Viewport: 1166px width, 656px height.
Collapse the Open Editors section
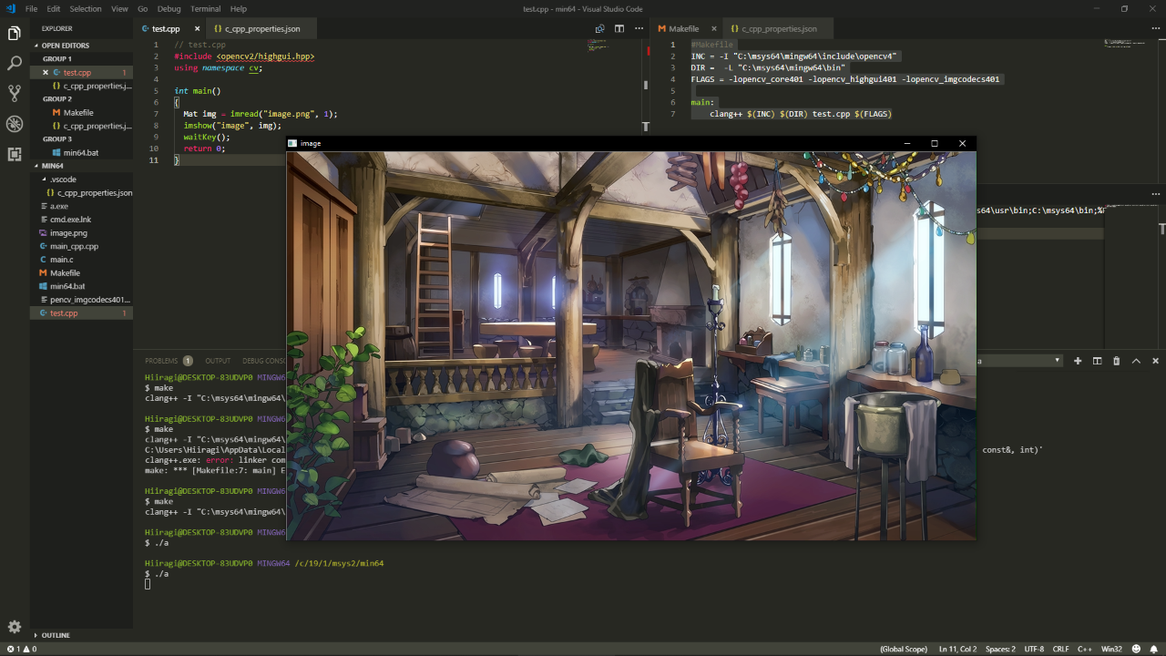[x=81, y=46]
